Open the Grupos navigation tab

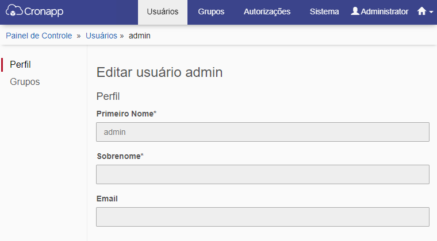click(x=211, y=11)
